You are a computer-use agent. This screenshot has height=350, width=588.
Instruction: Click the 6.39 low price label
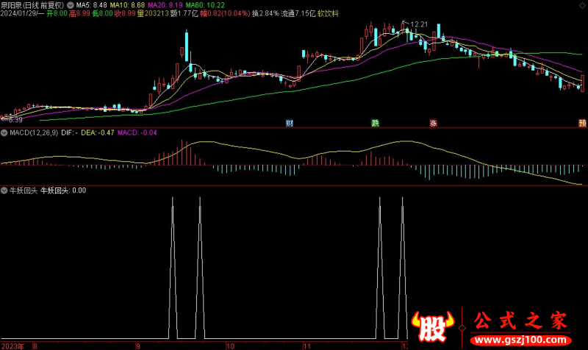tap(15, 118)
